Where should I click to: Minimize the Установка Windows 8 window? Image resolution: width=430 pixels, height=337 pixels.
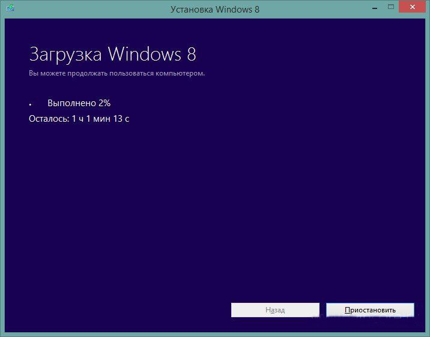(x=372, y=8)
